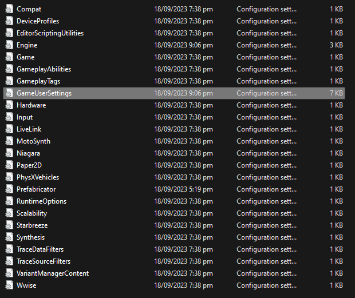Click the 1 KB size of Starbreeze
This screenshot has width=355, height=298.
pos(336,225)
